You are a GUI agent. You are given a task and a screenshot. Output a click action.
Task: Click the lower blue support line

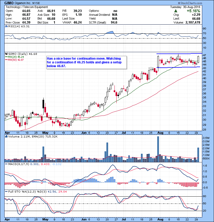[177, 67]
